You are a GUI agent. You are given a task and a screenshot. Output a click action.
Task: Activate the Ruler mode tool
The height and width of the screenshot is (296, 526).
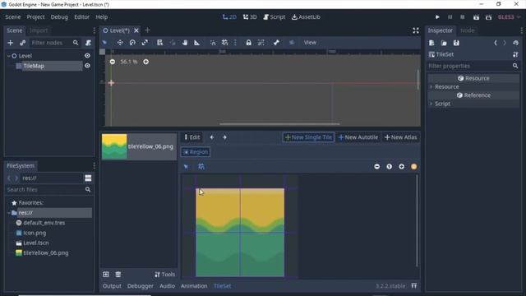pyautogui.click(x=197, y=43)
